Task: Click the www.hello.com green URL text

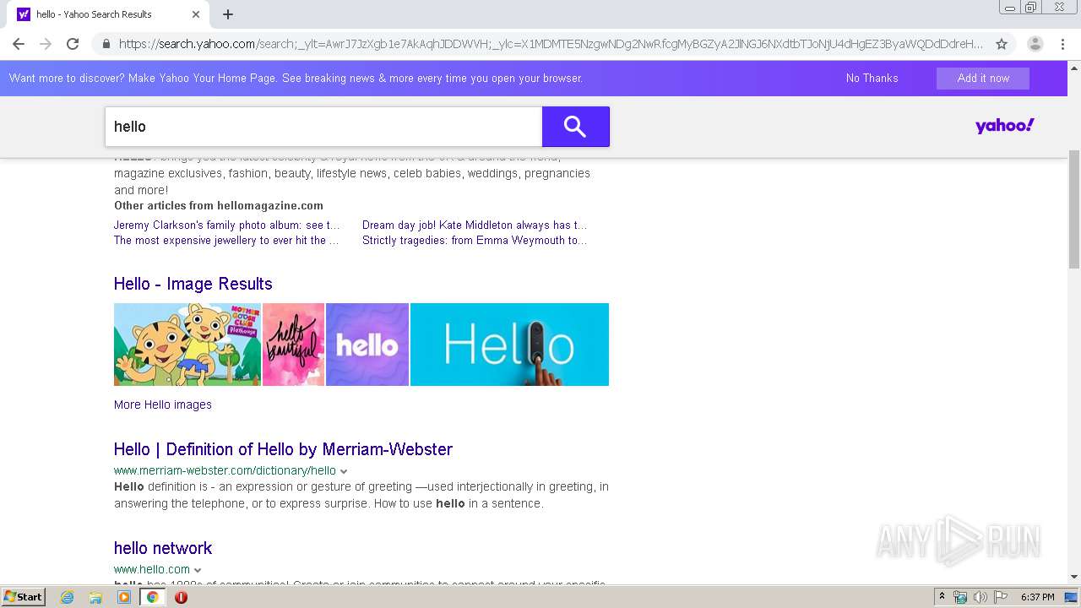Action: [x=152, y=569]
